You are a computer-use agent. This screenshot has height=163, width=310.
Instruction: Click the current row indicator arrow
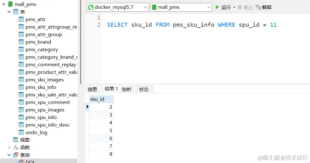point(87,107)
